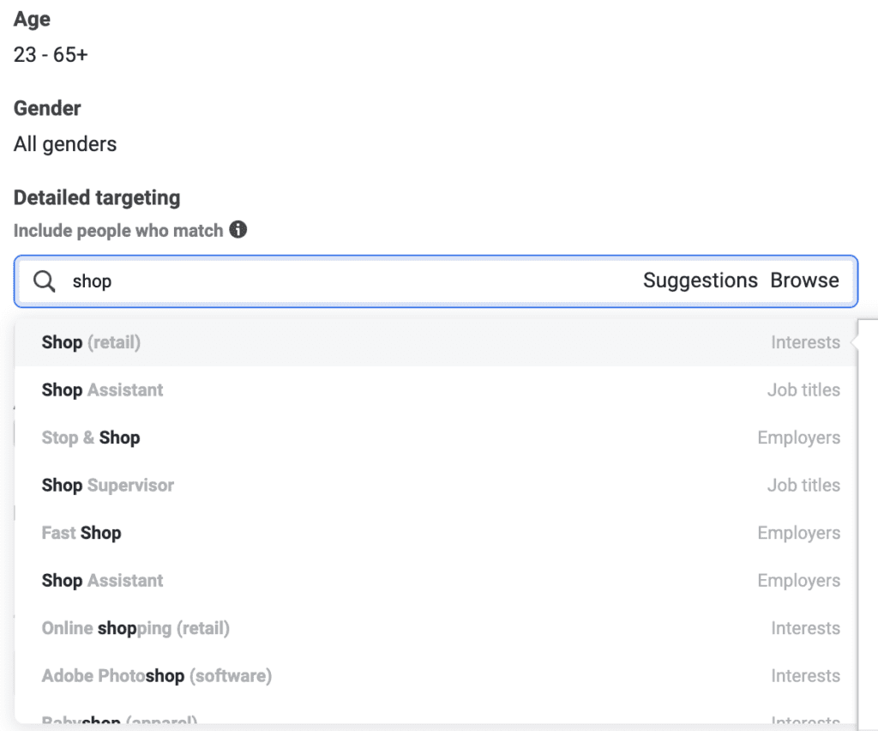
Task: Select 'Shop (retail)' interest suggestion
Action: 91,342
